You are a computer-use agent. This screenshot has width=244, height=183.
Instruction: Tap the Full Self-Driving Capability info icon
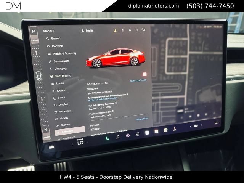(x=116, y=103)
